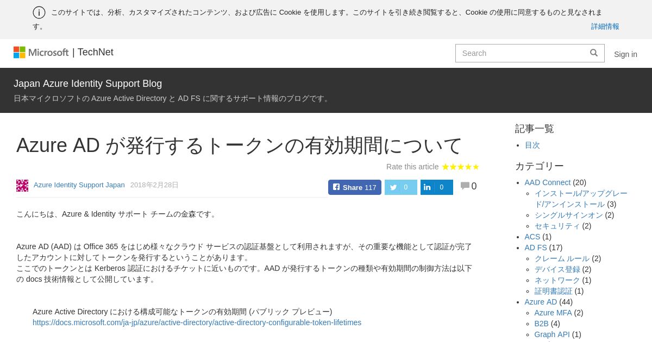Open the ACS category
Image resolution: width=652 pixels, height=342 pixels.
[532, 237]
